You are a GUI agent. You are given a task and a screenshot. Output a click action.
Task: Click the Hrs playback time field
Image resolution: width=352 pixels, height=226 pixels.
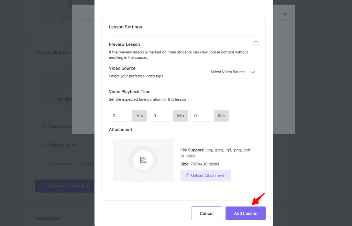(120, 116)
